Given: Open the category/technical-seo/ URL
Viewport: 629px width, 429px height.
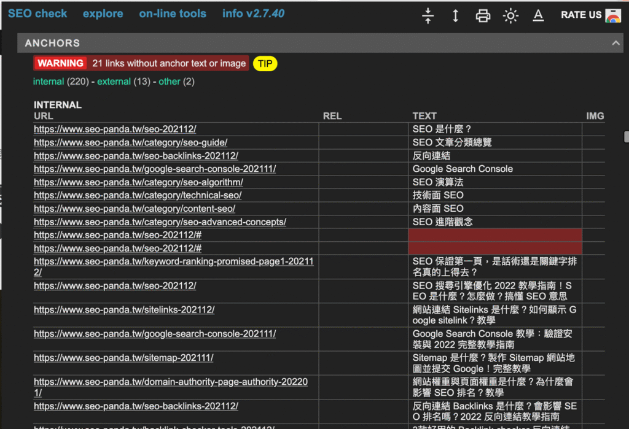Looking at the screenshot, I should [x=138, y=195].
